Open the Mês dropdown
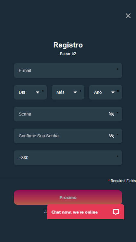Viewport: 136px width, 242px height. [x=68, y=92]
